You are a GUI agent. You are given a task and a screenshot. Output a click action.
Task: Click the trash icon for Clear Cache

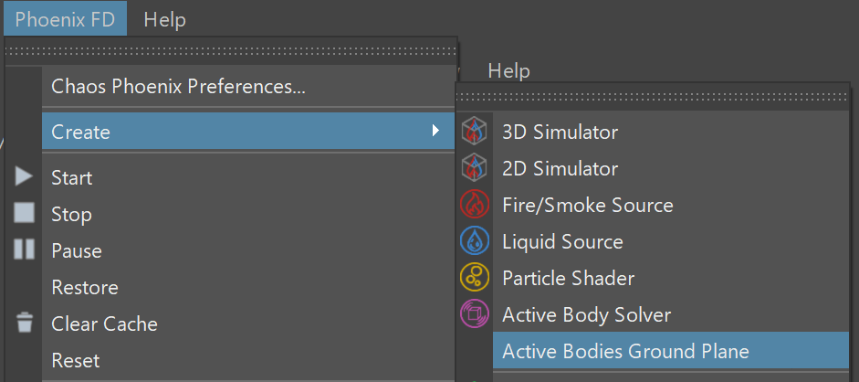pos(24,323)
